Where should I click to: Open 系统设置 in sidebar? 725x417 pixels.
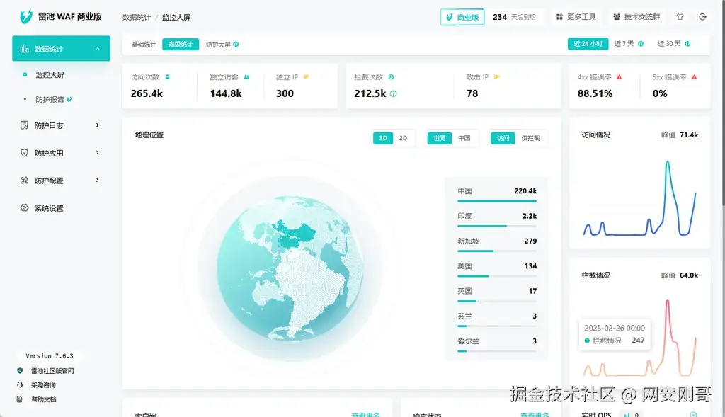(x=49, y=208)
